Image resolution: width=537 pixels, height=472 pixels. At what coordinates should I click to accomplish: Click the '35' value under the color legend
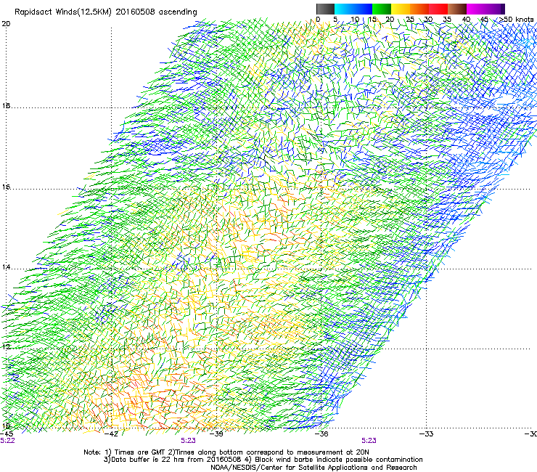pos(447,20)
